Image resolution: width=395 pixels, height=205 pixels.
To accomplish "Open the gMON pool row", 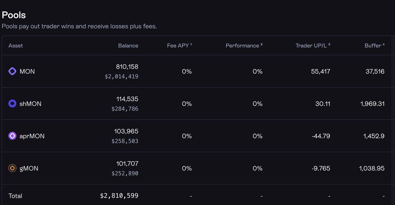I will tap(29, 168).
